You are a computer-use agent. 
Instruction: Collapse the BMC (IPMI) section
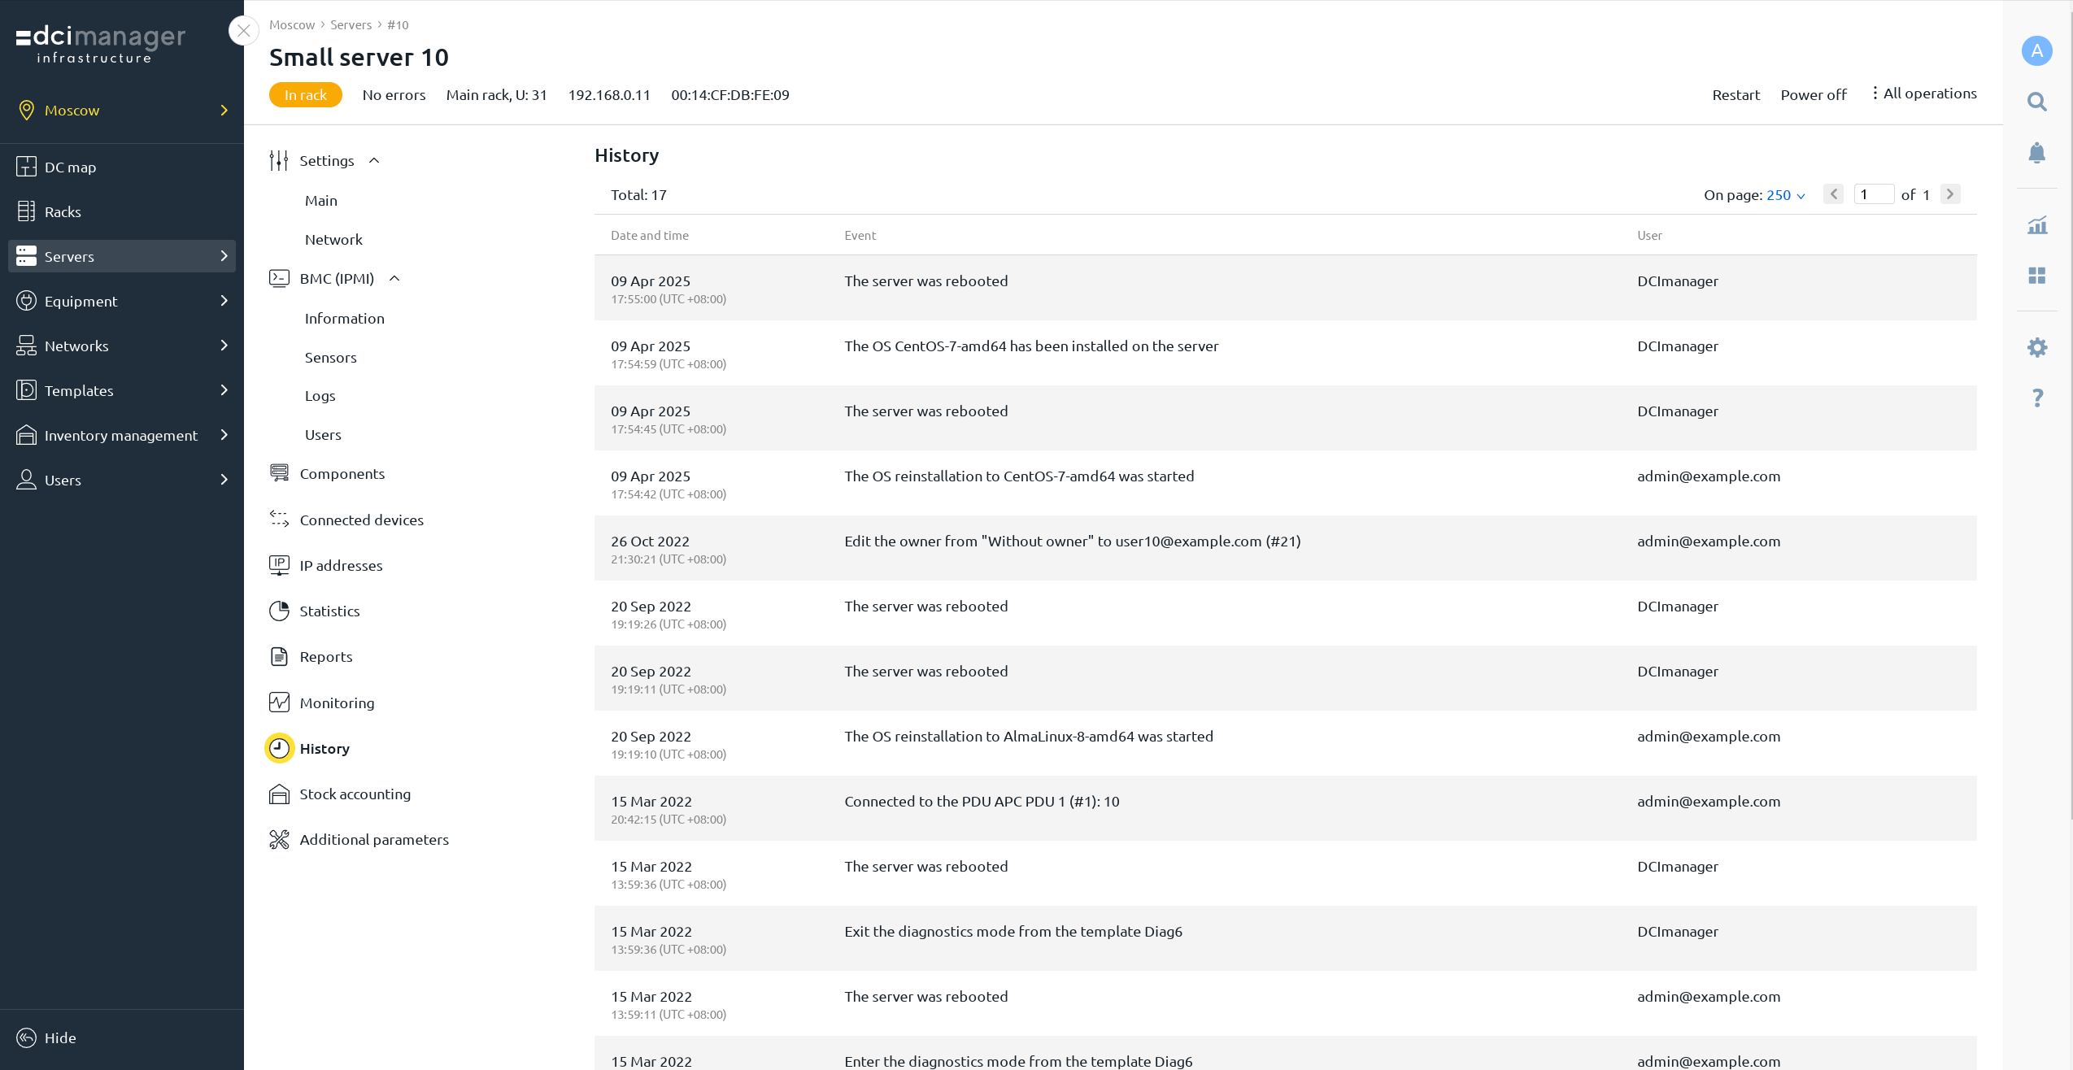tap(394, 278)
